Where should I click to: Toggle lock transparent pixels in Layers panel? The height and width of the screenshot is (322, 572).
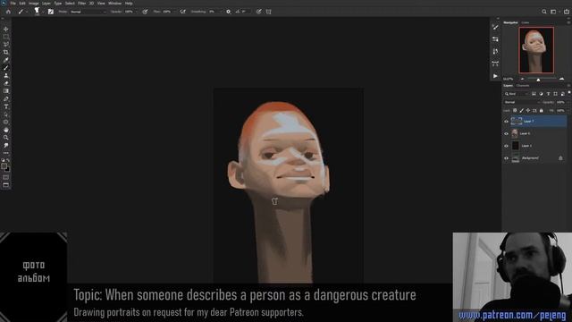[515, 110]
